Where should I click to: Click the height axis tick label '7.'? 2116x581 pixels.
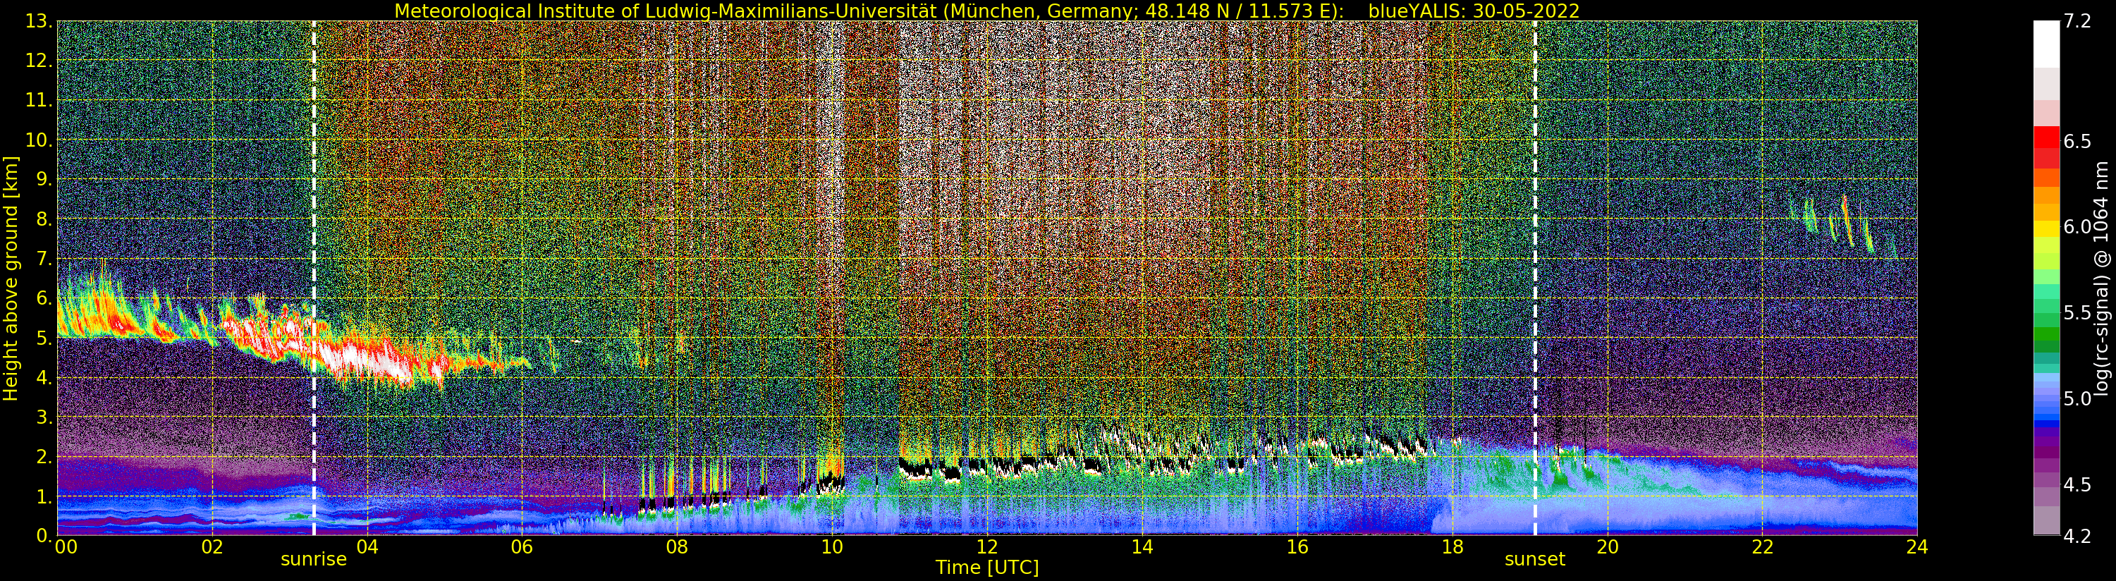44,259
